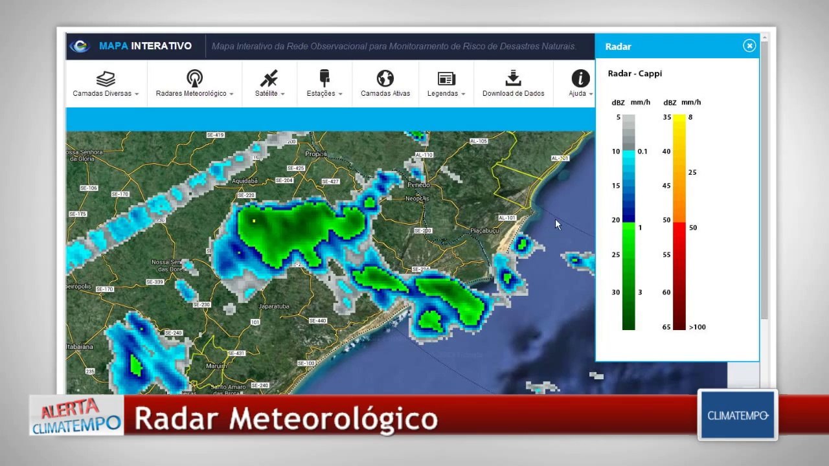The image size is (829, 466).
Task: Expand the Radares Meteorológico dropdown arrow
Action: (231, 94)
